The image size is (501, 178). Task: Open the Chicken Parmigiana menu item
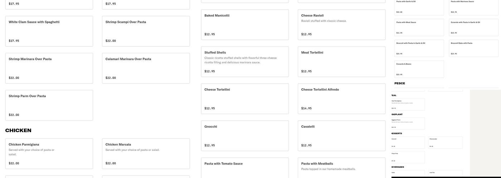pyautogui.click(x=49, y=153)
